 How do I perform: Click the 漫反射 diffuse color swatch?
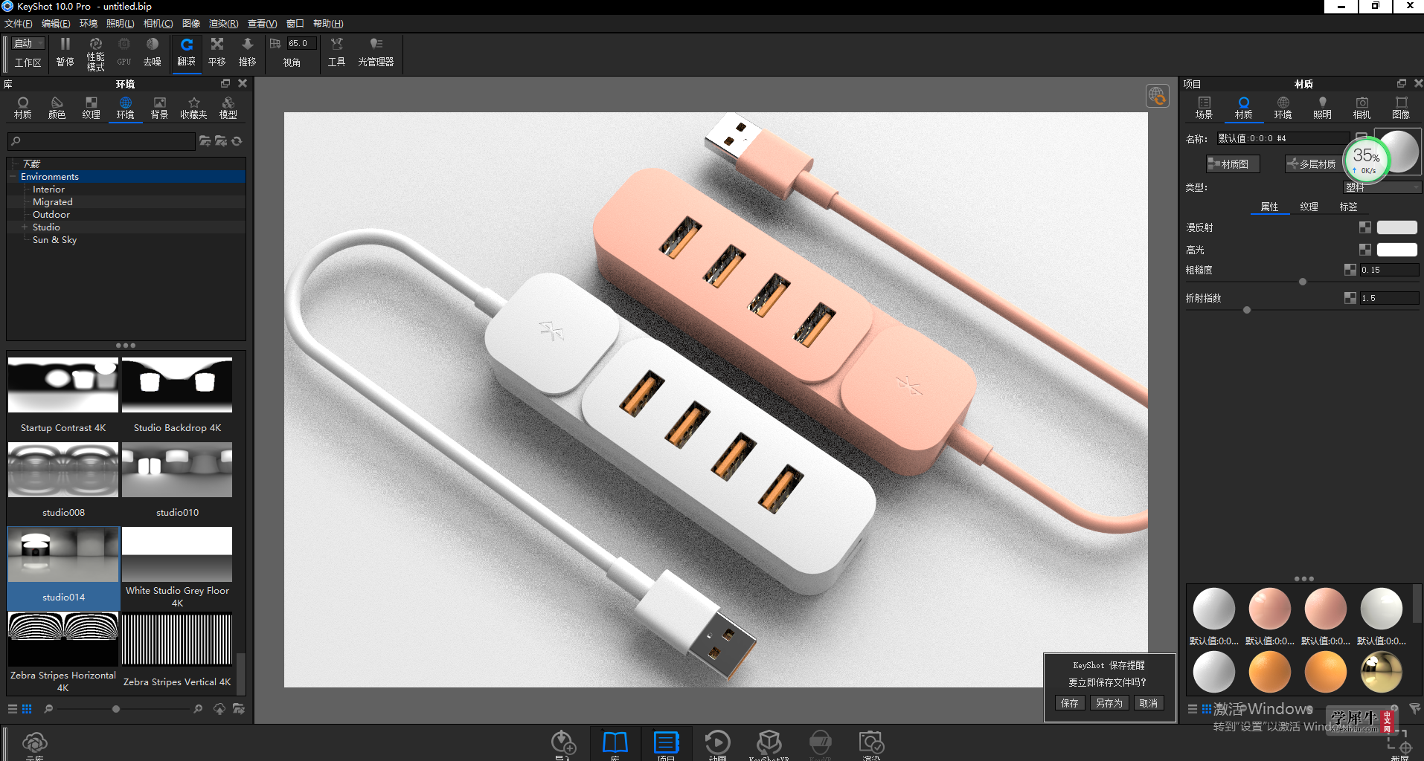[x=1396, y=227]
